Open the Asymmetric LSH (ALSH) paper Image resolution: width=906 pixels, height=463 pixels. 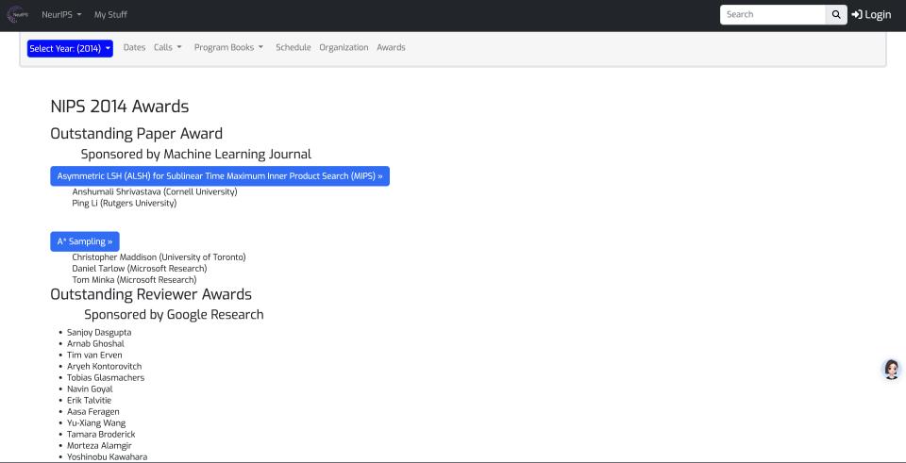coord(219,176)
